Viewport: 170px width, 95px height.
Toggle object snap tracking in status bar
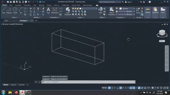[131, 88]
